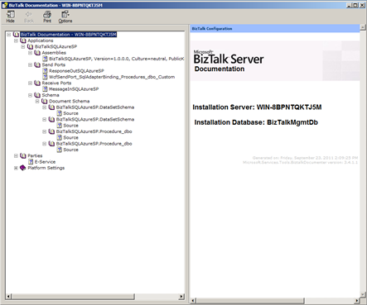Collapse the Parties node
The height and width of the screenshot is (305, 367).
point(16,155)
